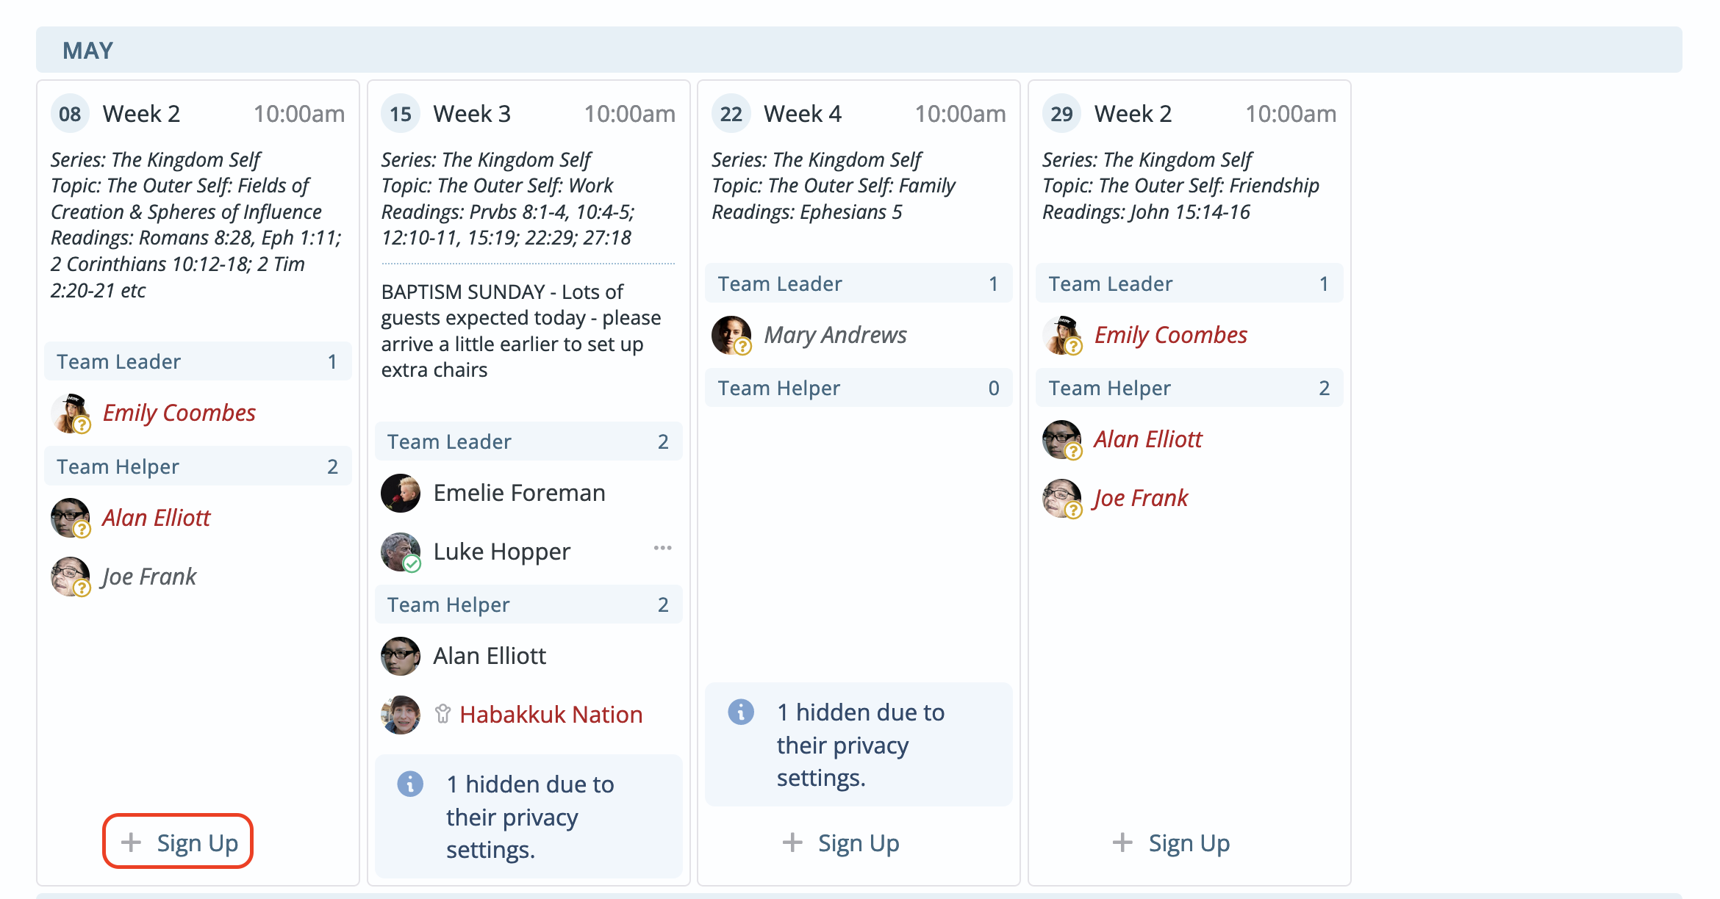The width and height of the screenshot is (1720, 899).
Task: Click Sign Up on the May 8 card
Action: point(177,842)
